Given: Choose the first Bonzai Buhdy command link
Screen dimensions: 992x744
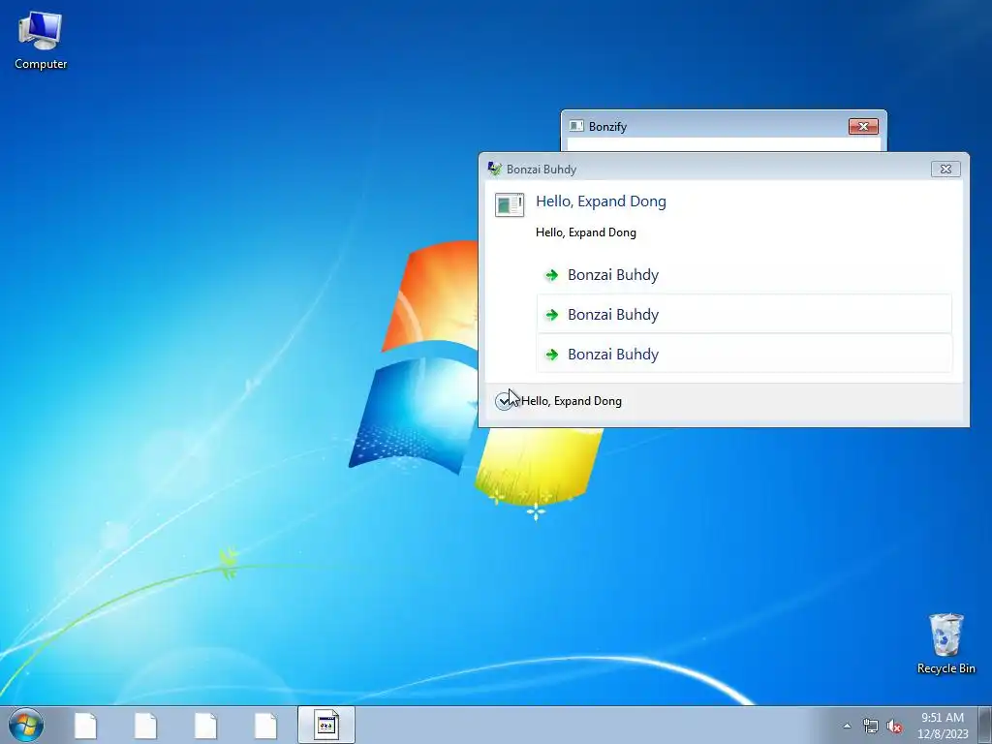Looking at the screenshot, I should click(x=744, y=274).
